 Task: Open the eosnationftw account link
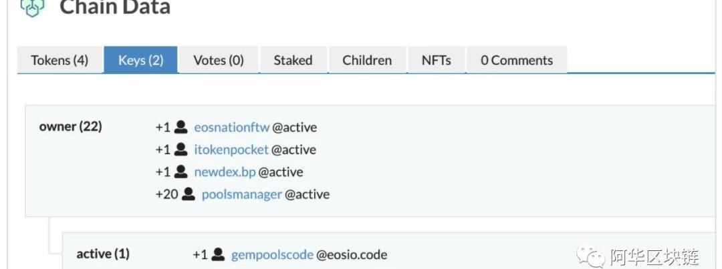click(x=231, y=127)
